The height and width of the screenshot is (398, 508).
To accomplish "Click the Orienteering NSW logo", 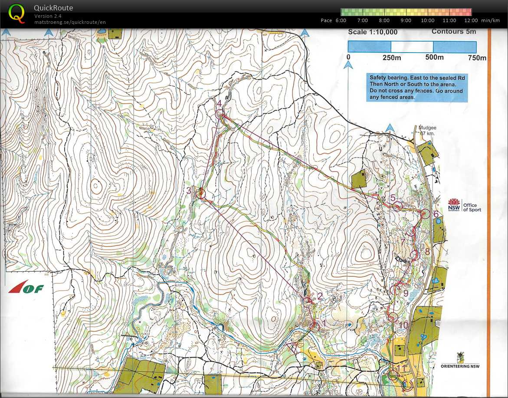I will tap(460, 360).
